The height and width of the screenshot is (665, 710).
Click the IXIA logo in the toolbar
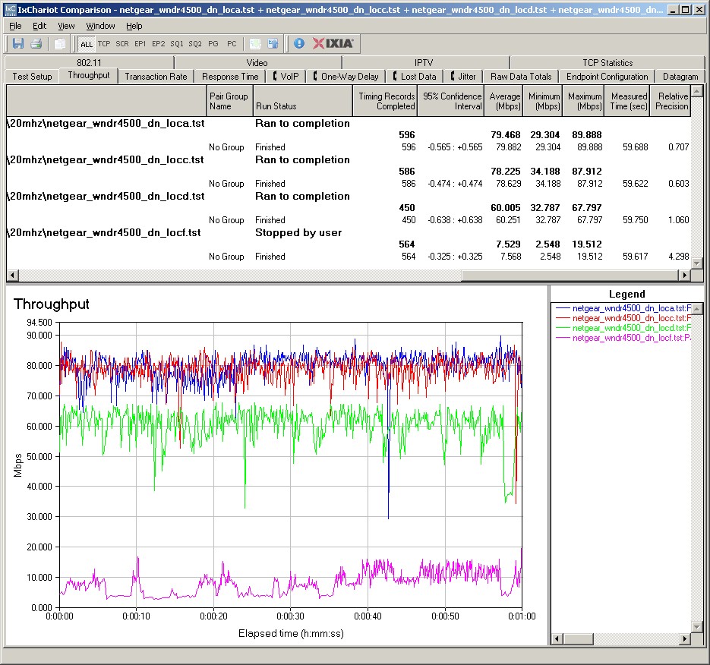point(333,43)
